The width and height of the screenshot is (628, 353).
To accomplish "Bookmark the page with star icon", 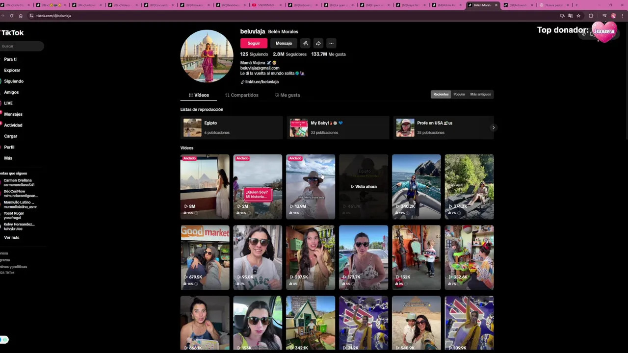I will click(578, 16).
